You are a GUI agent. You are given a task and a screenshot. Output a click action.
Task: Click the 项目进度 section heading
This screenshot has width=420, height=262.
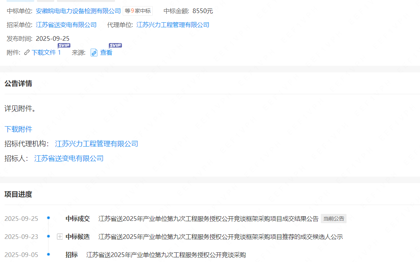point(18,194)
